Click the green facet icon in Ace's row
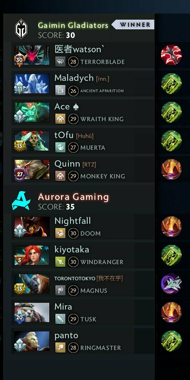The height and width of the screenshot is (380, 190). (x=171, y=112)
